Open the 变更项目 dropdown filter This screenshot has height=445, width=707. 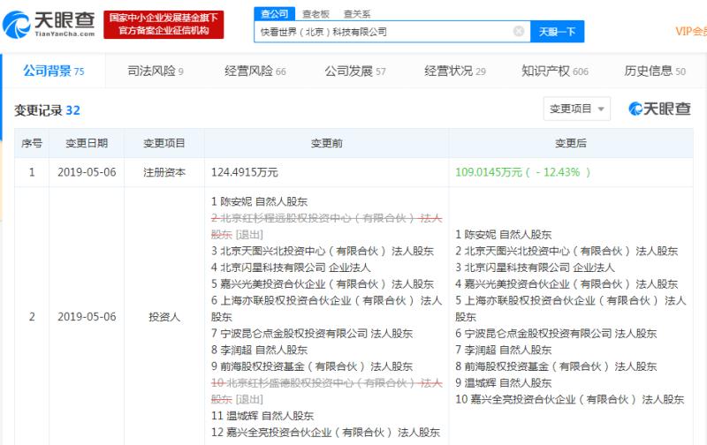click(576, 109)
